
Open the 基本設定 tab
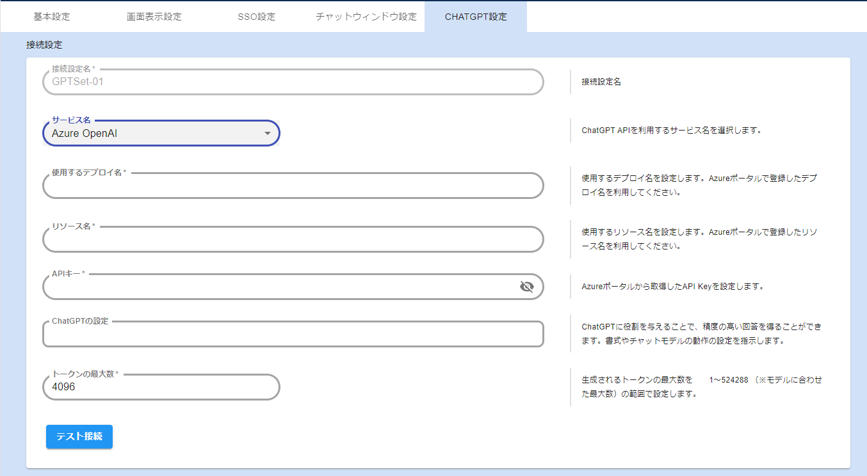pyautogui.click(x=52, y=17)
